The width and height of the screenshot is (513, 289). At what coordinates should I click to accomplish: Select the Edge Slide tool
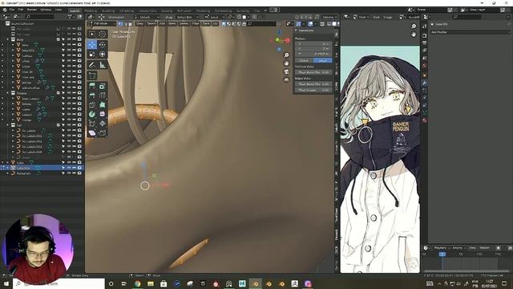click(x=92, y=124)
